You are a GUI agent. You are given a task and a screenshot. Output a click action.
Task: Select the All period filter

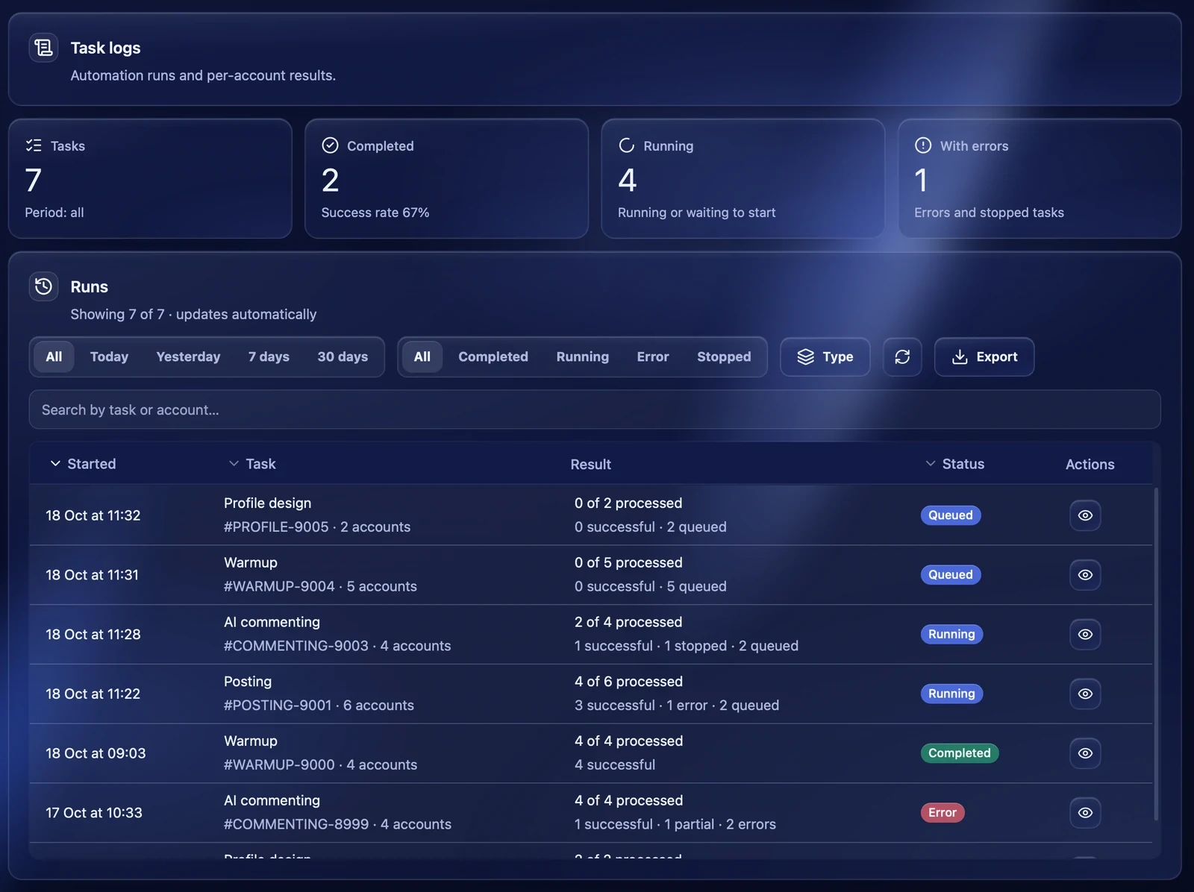tap(54, 357)
